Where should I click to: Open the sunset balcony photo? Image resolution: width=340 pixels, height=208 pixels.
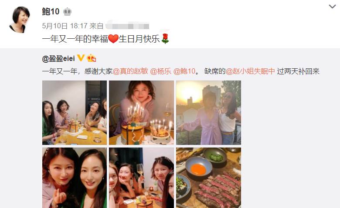click(209, 113)
